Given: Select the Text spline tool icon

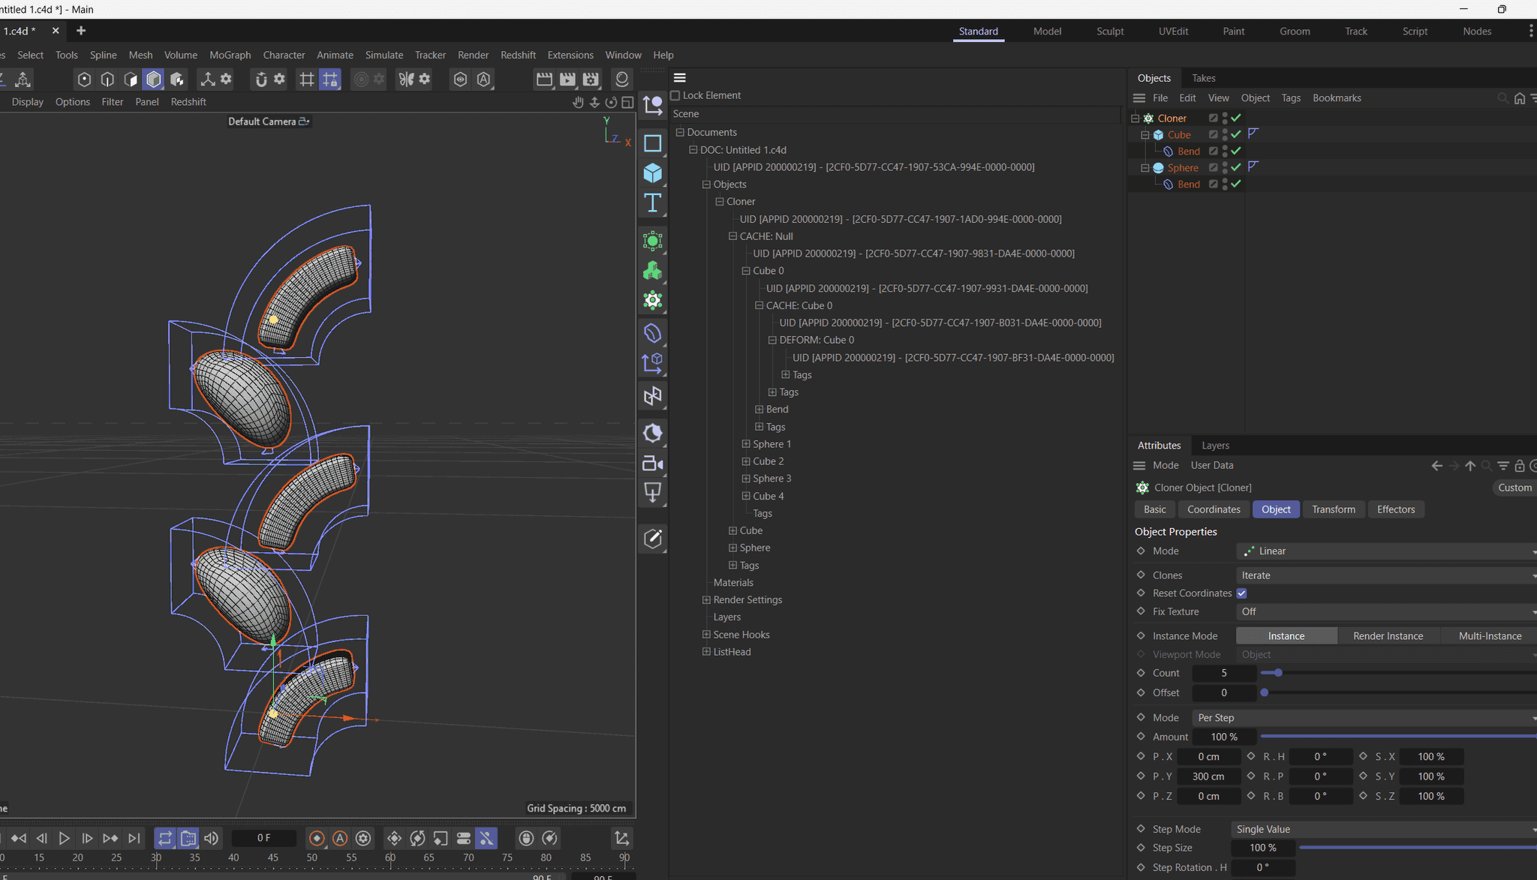Looking at the screenshot, I should pyautogui.click(x=652, y=203).
